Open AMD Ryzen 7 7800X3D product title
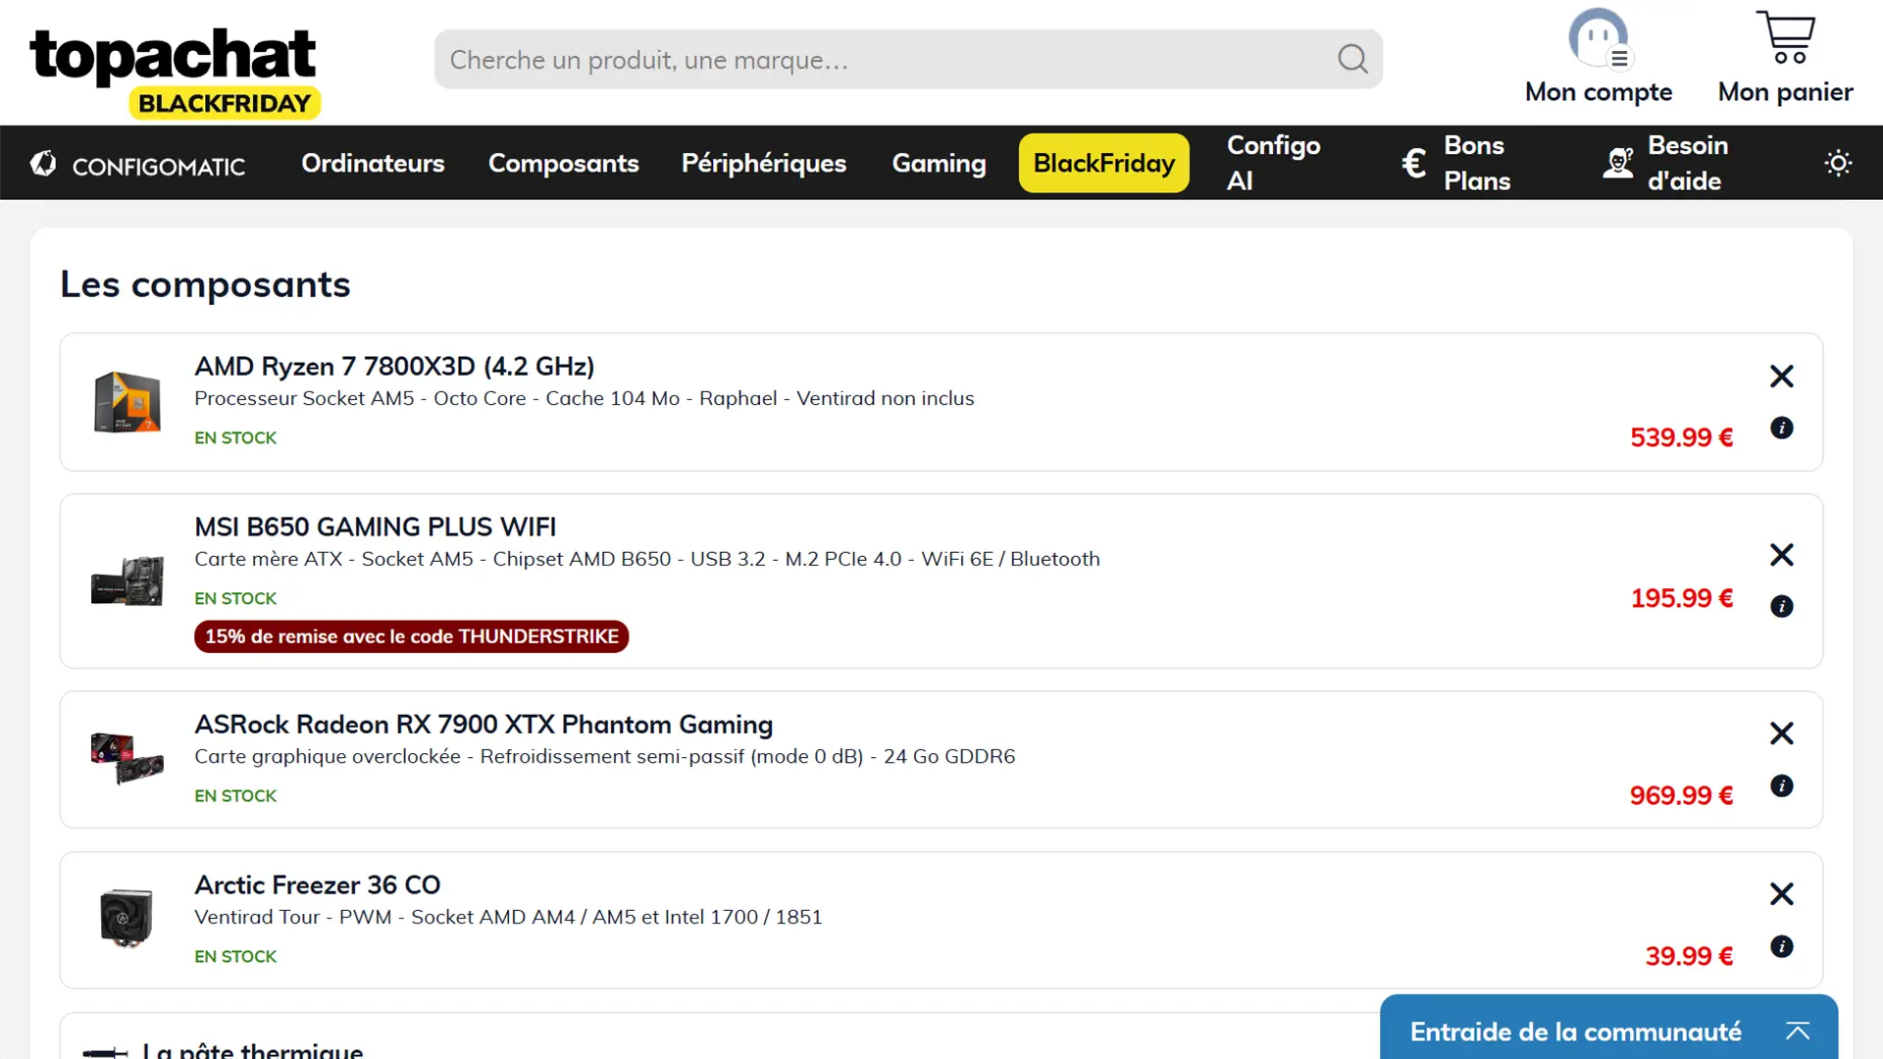The height and width of the screenshot is (1059, 1883). pos(394,367)
